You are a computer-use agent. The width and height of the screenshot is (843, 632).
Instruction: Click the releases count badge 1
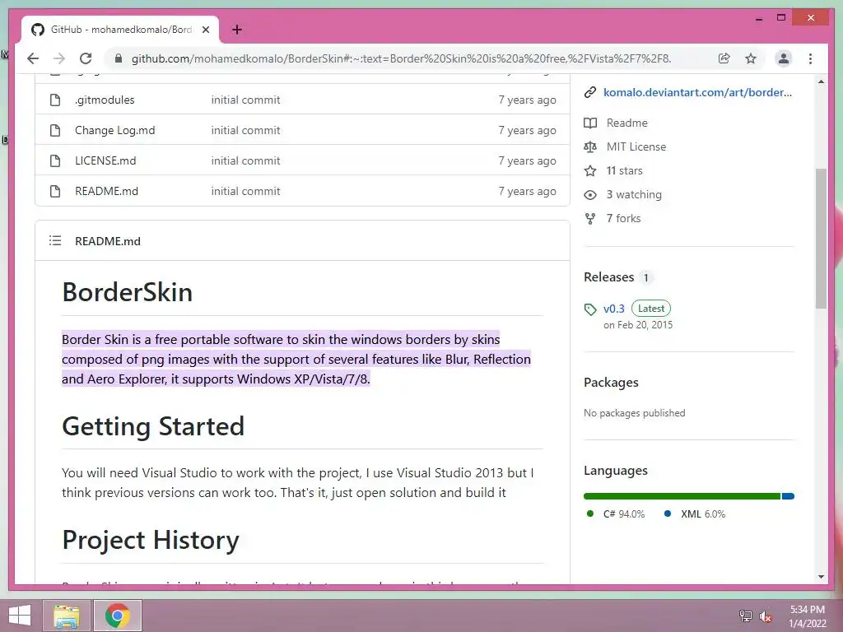645,278
